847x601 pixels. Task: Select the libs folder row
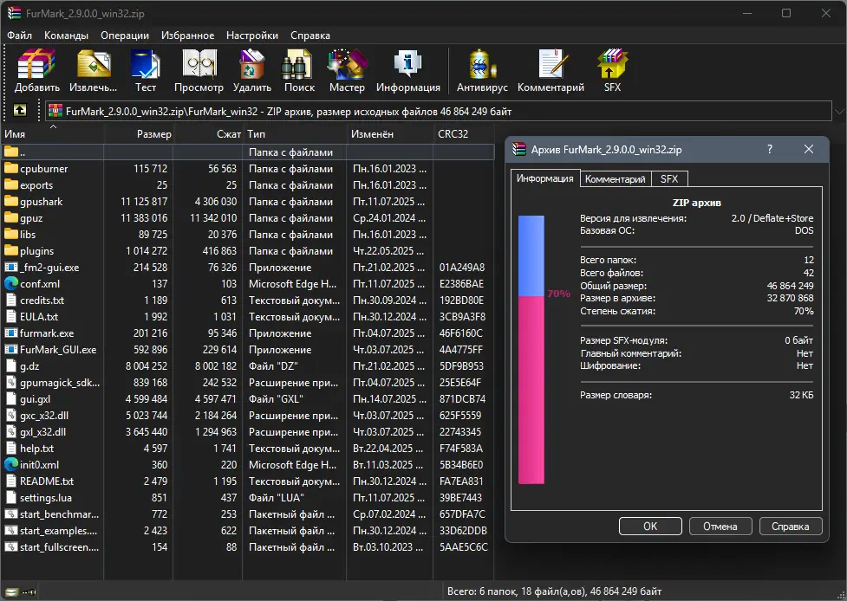(248, 234)
